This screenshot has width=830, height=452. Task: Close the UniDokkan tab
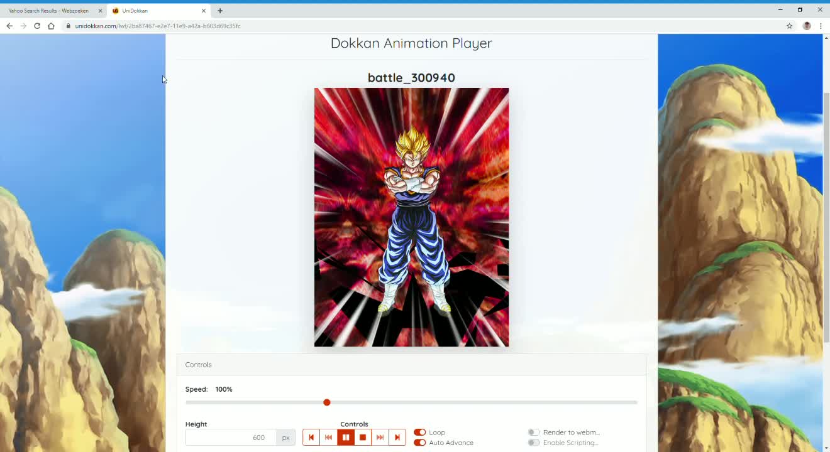(x=204, y=11)
